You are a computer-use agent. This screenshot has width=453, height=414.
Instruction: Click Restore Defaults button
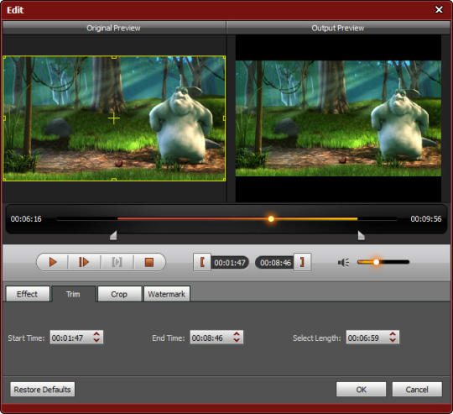pyautogui.click(x=43, y=390)
